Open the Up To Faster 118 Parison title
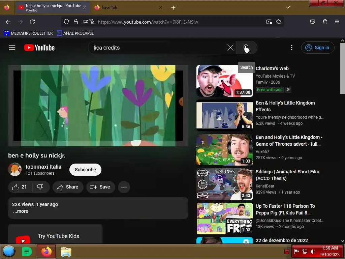The width and height of the screenshot is (345, 259). pyautogui.click(x=285, y=209)
